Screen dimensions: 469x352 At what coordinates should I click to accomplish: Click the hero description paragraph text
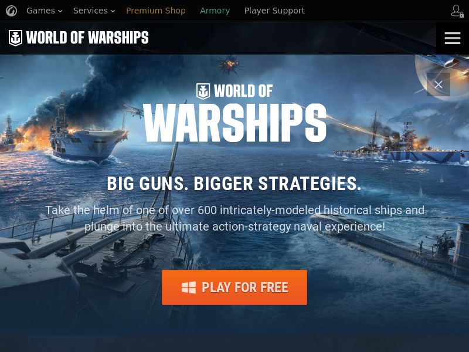[235, 218]
